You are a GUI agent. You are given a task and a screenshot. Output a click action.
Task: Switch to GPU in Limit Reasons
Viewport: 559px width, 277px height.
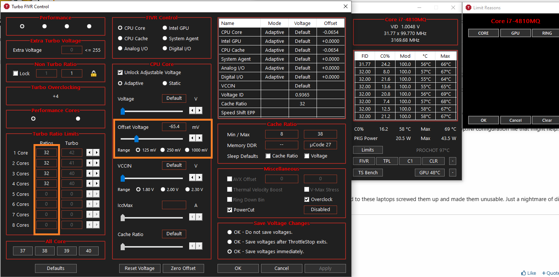[x=515, y=33]
